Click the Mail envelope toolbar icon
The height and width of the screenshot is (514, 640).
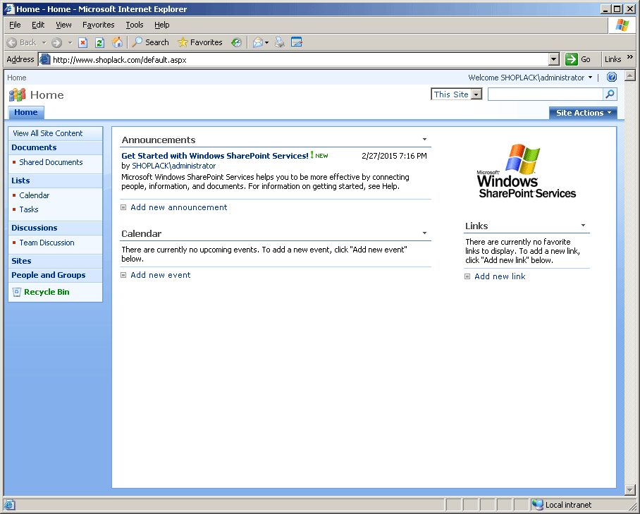tap(257, 42)
